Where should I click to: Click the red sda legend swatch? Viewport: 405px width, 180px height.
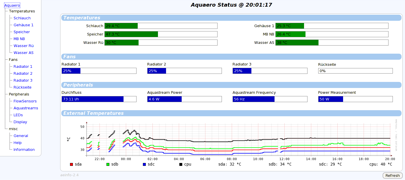(x=71, y=164)
